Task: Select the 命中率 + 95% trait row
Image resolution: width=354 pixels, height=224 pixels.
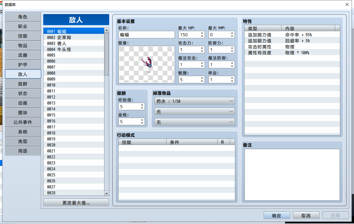Action: pyautogui.click(x=292, y=35)
